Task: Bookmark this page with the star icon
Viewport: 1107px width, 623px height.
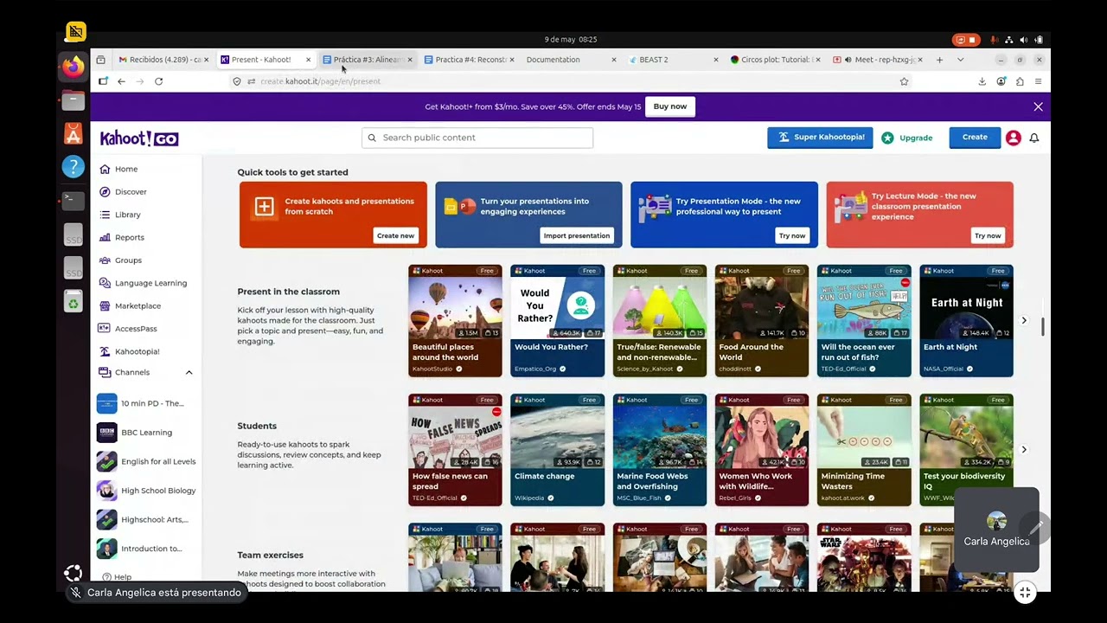Action: pyautogui.click(x=904, y=81)
